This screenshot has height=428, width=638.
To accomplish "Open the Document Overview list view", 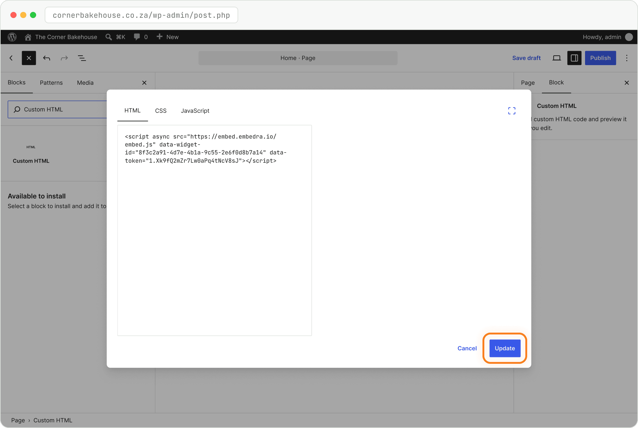I will click(82, 58).
